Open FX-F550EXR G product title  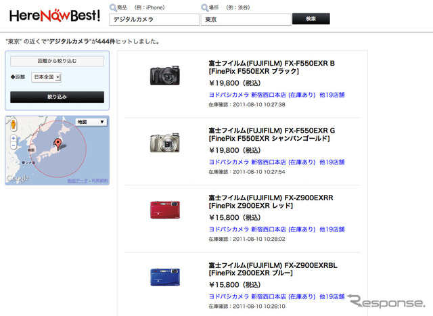[272, 135]
